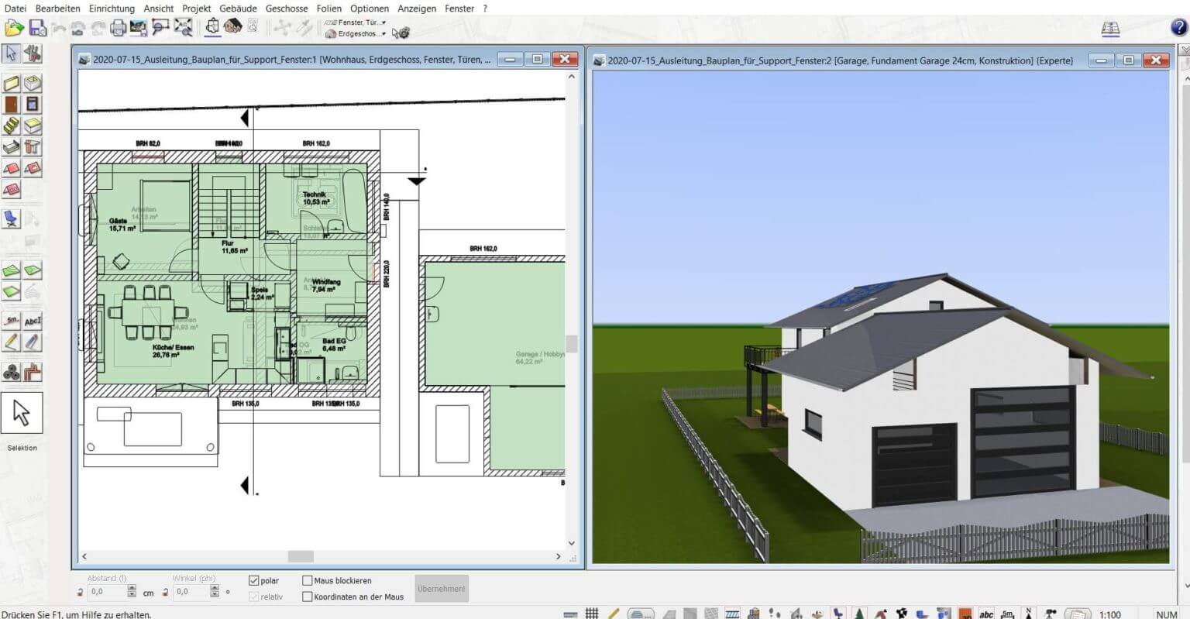Toggle the grid icon in status bar
The width and height of the screenshot is (1190, 619).
coord(592,614)
